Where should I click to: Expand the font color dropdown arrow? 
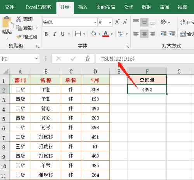[x=112, y=34]
